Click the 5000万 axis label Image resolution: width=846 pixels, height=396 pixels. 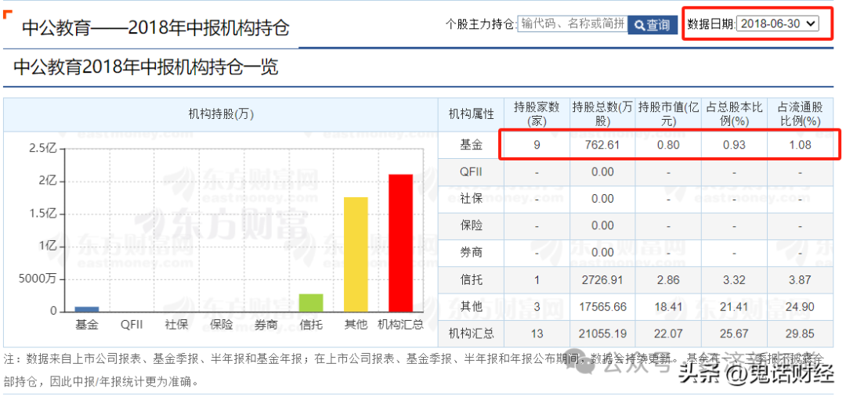point(39,279)
